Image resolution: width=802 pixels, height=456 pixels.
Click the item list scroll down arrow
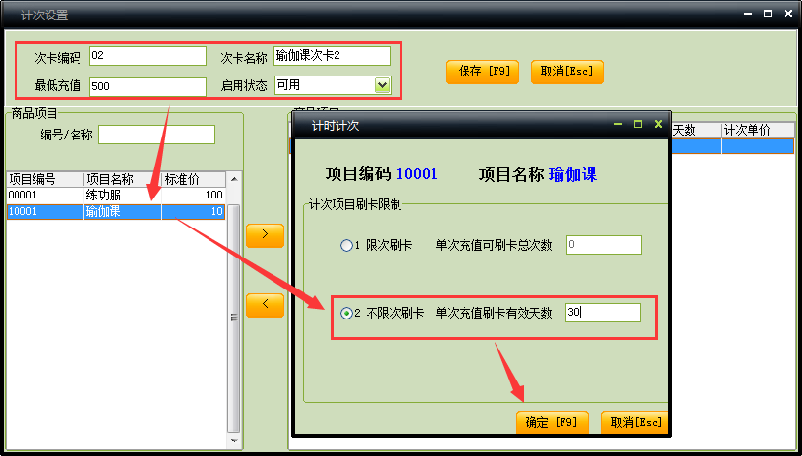234,441
